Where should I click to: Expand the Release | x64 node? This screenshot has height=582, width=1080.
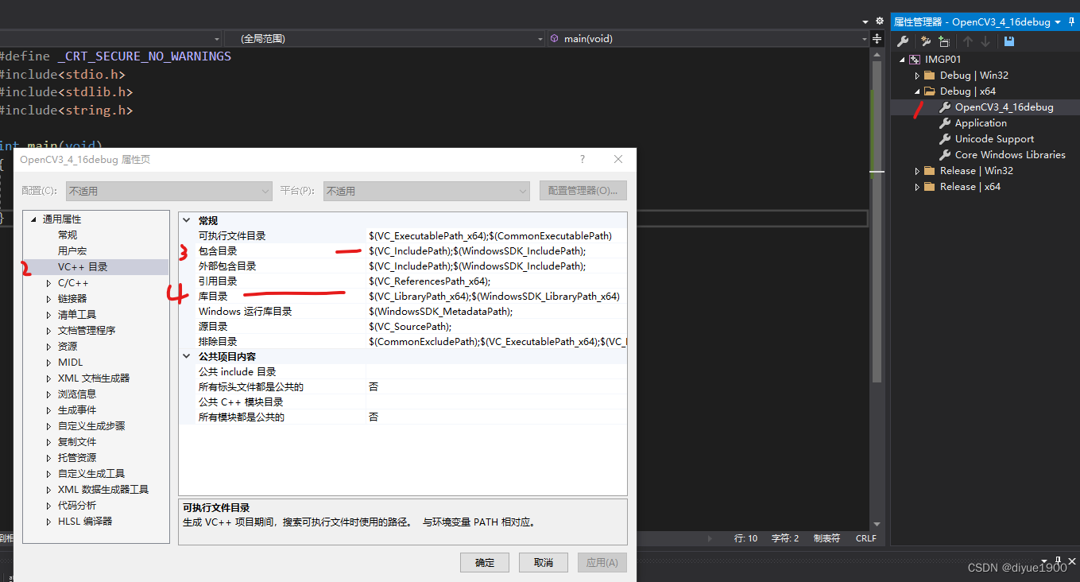917,187
